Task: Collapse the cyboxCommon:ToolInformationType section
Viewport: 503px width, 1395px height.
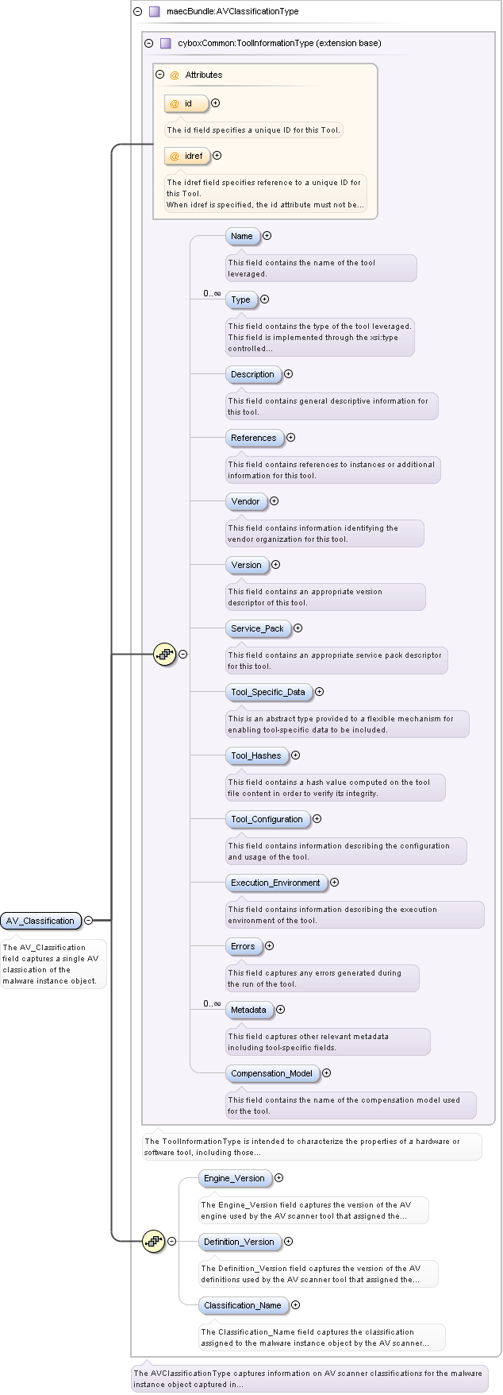Action: 149,43
